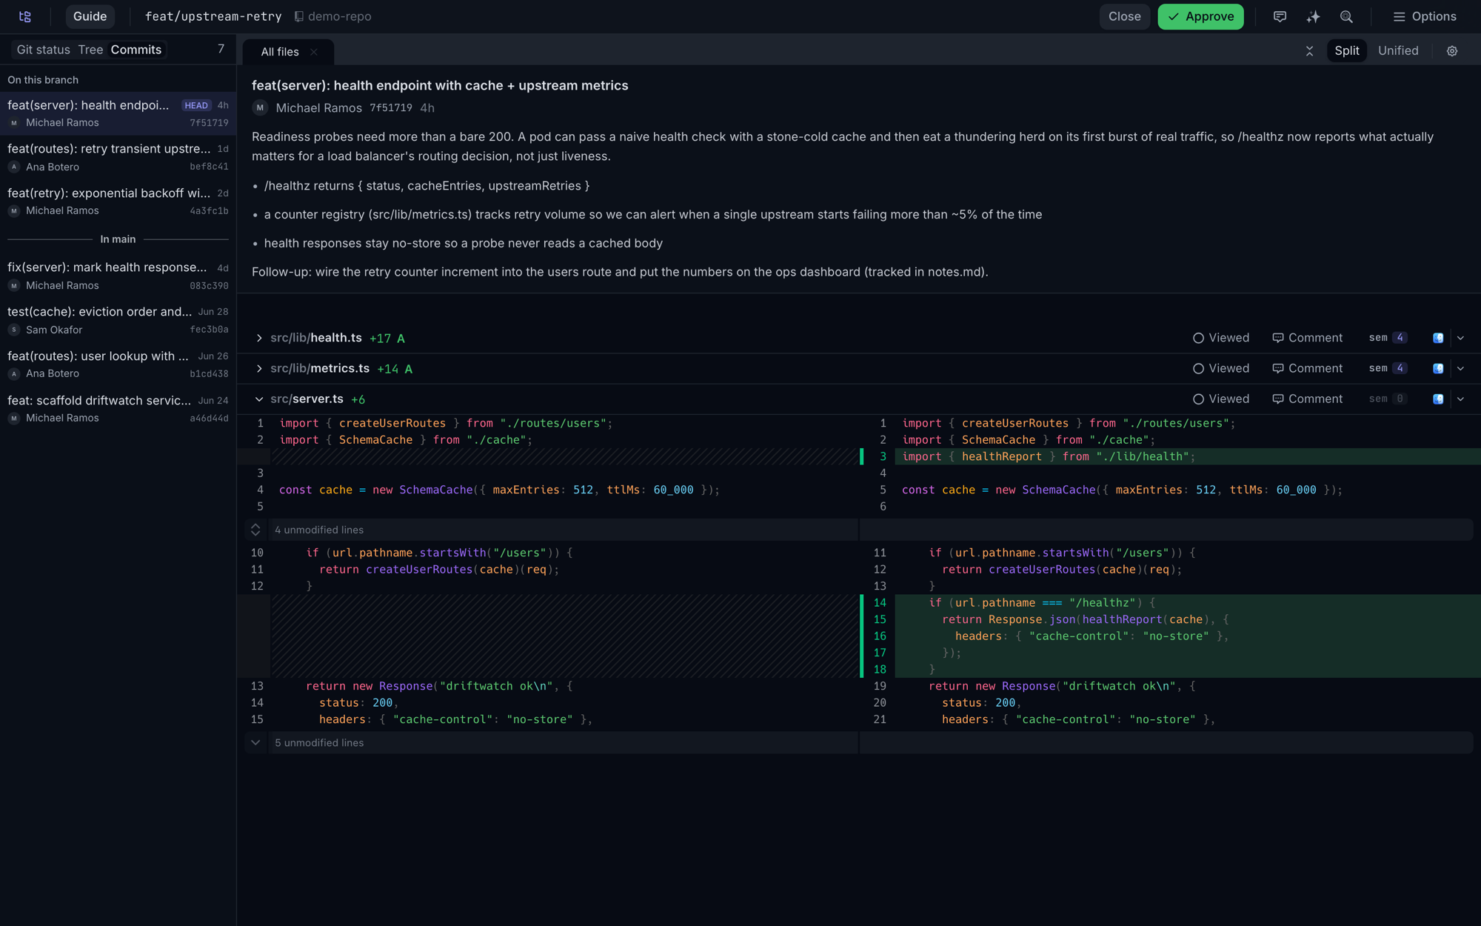
Task: Collapse the src/server.ts file diff
Action: coord(259,399)
